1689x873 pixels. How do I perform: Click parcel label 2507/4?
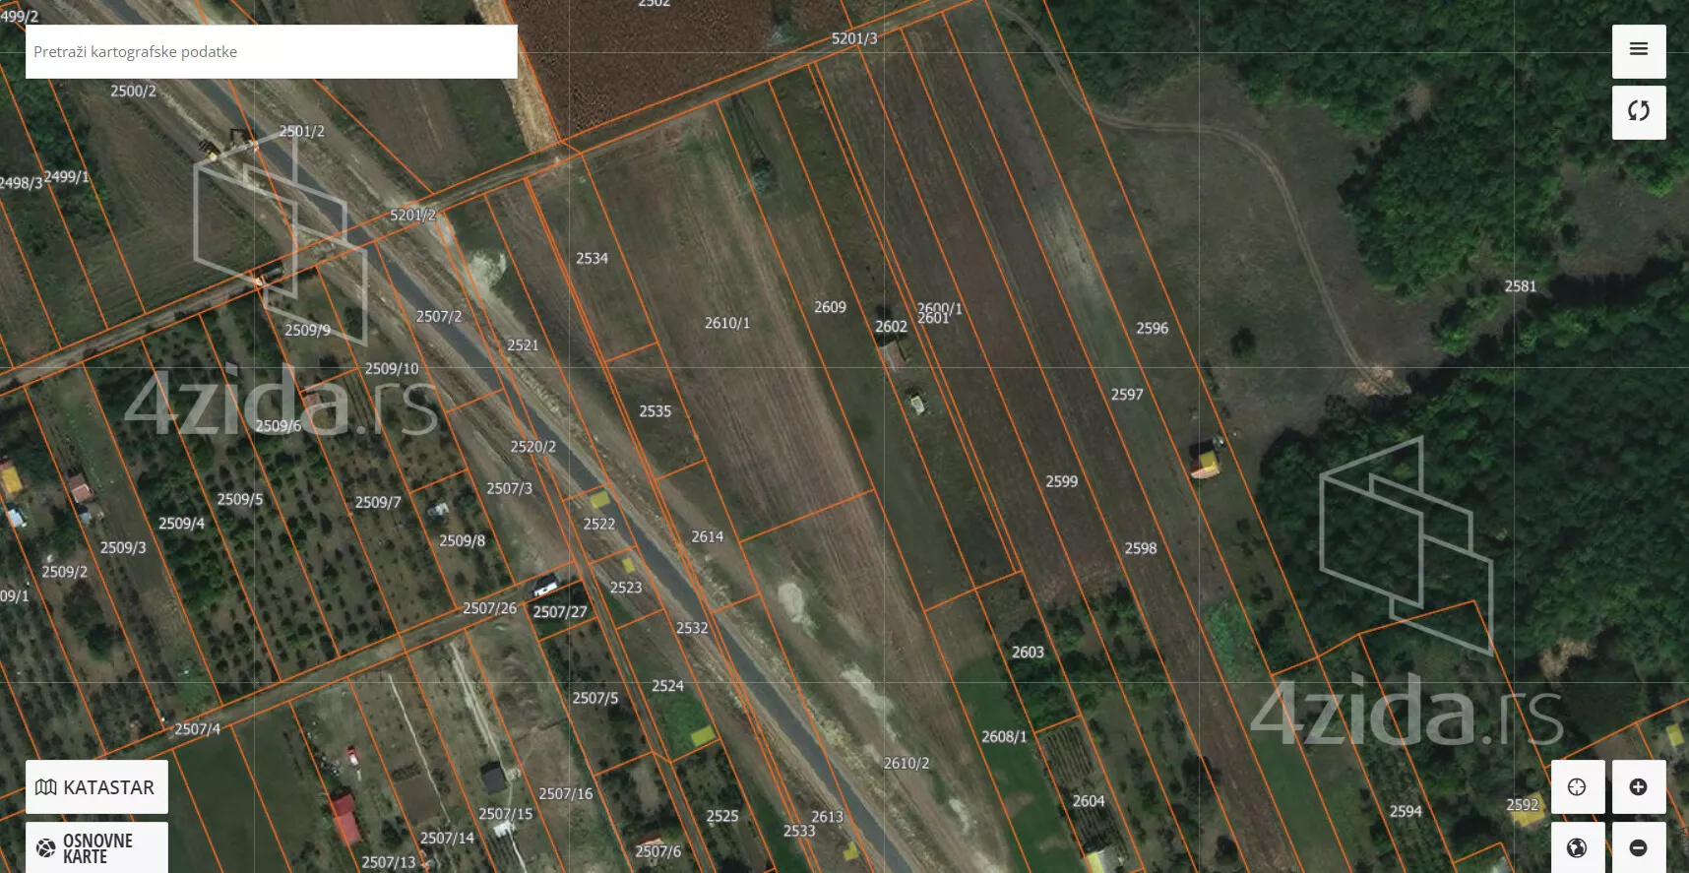(197, 729)
